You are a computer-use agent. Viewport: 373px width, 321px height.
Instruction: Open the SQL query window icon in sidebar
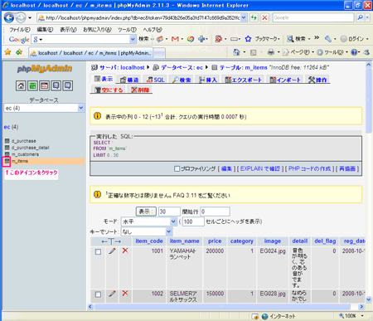(45, 85)
